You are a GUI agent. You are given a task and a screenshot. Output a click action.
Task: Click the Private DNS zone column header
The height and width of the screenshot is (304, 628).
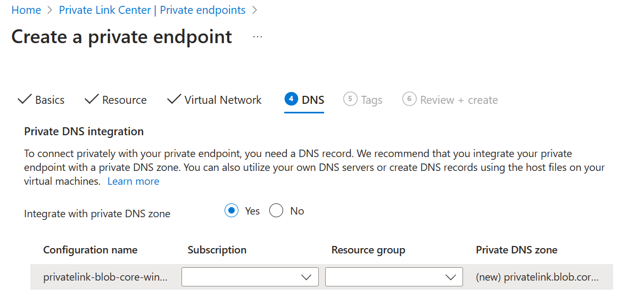[517, 250]
